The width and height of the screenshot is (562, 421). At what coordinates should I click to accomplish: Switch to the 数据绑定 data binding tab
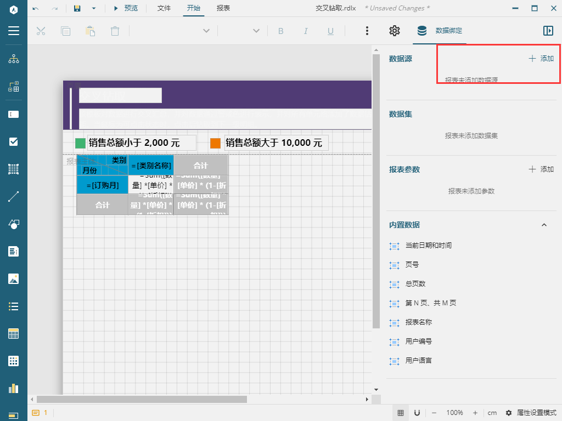(x=440, y=31)
